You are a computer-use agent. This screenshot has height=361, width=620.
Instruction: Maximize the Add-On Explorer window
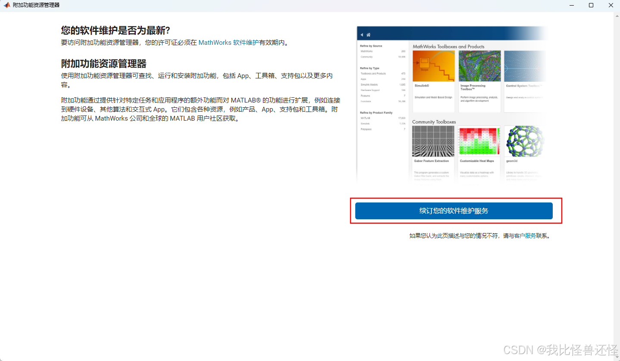[x=591, y=5]
